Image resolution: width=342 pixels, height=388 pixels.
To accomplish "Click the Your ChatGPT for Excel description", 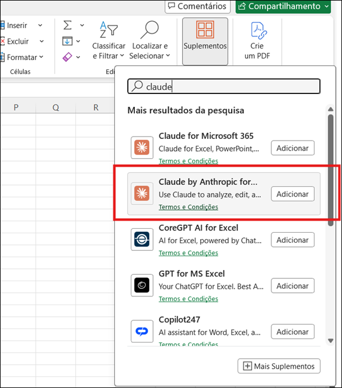I will click(211, 286).
